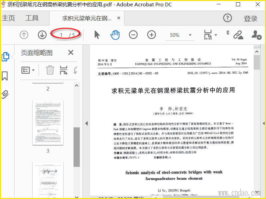Go to previous page arrow
The height and width of the screenshot is (199, 266).
point(24,35)
